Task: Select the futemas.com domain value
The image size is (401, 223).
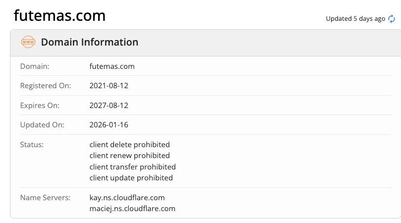Action: click(x=112, y=66)
